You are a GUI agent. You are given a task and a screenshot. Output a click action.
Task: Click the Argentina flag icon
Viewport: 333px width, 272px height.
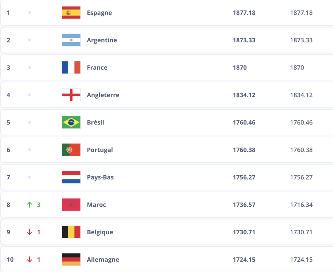pyautogui.click(x=71, y=40)
